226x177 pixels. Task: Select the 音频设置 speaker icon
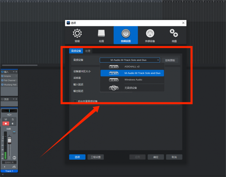pyautogui.click(x=126, y=34)
